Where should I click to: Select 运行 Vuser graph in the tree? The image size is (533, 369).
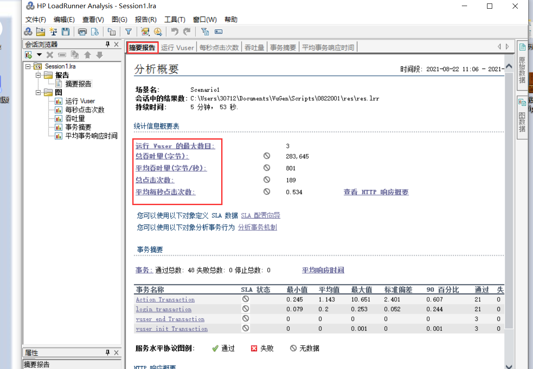click(80, 101)
